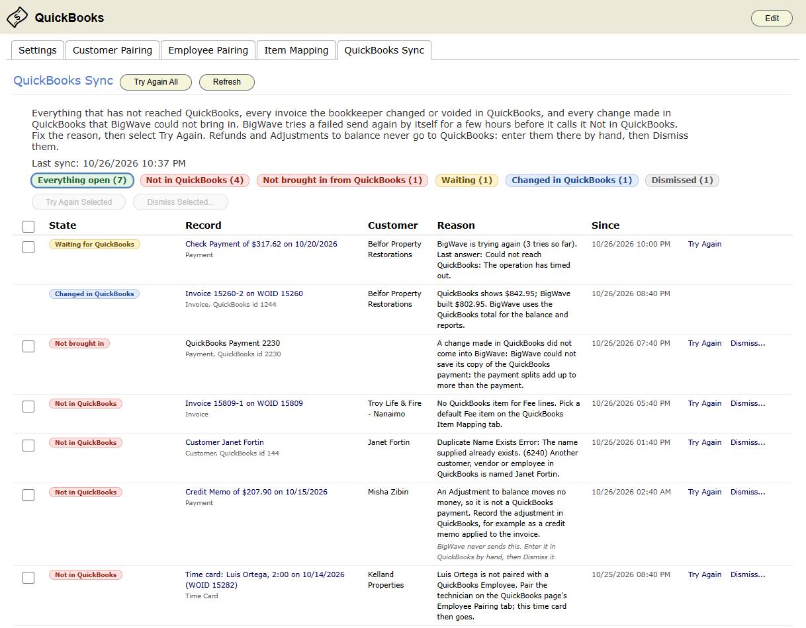View Dismissed (1) items
The image size is (806, 628).
[x=682, y=180]
